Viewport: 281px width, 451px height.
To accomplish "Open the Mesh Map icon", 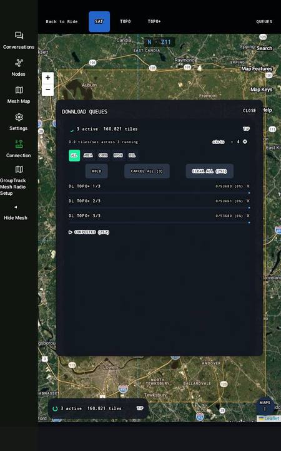I will coord(19,90).
